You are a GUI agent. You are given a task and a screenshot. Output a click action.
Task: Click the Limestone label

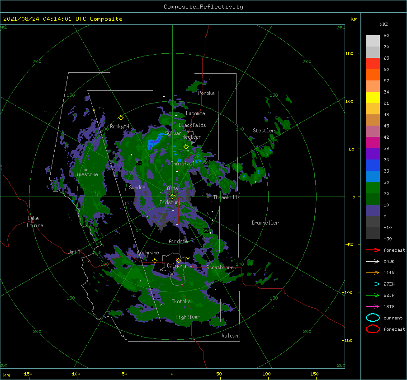85,174
